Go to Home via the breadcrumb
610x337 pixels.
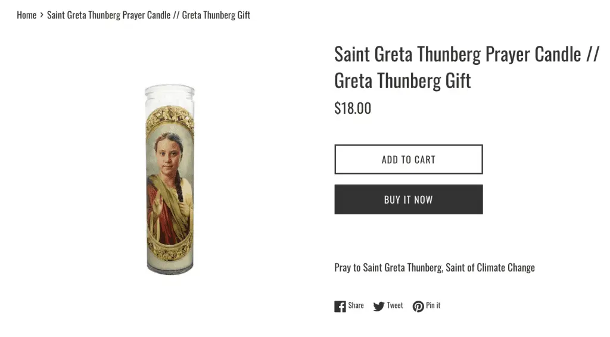tap(27, 15)
